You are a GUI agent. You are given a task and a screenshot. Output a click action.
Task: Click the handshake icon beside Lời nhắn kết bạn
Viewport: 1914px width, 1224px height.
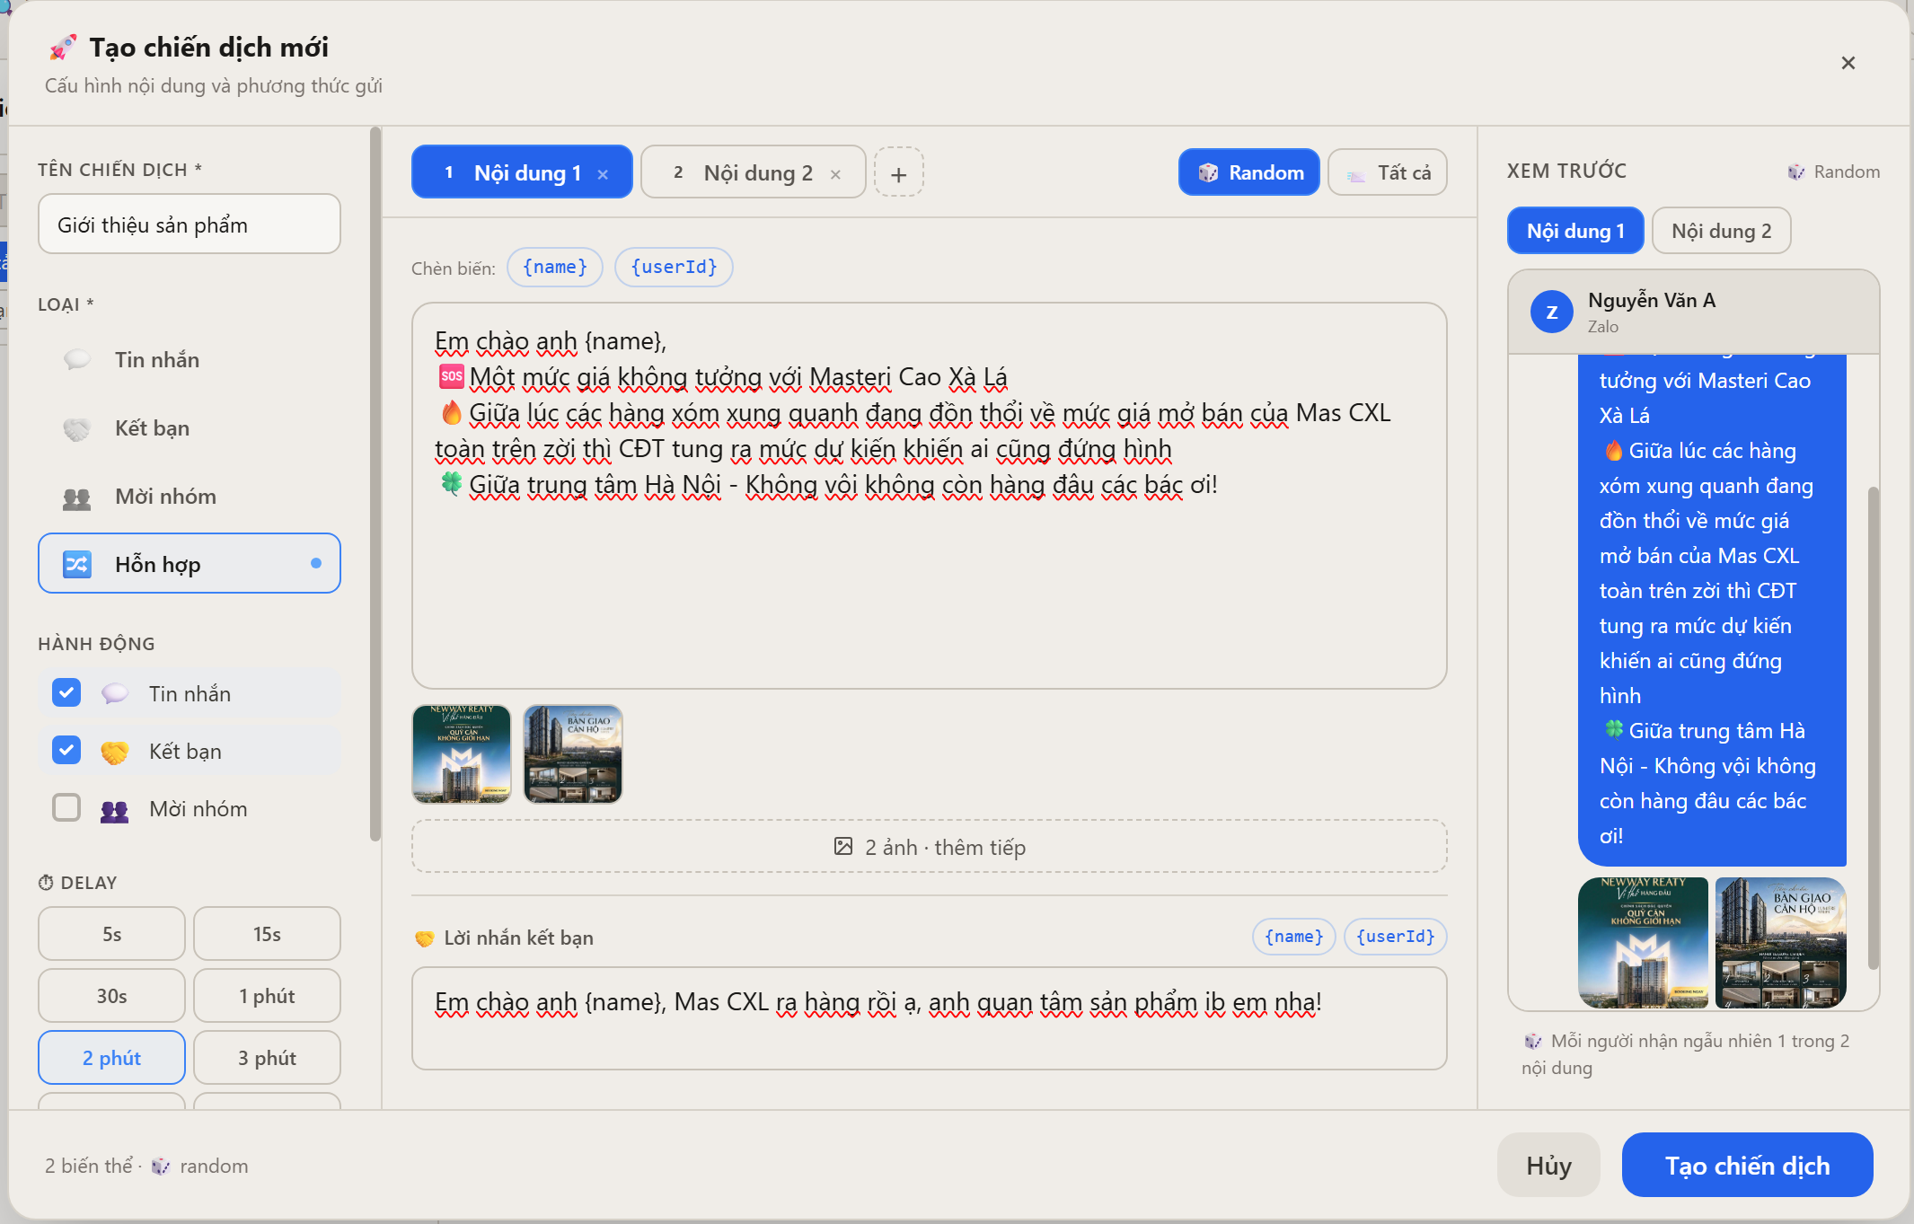[424, 938]
